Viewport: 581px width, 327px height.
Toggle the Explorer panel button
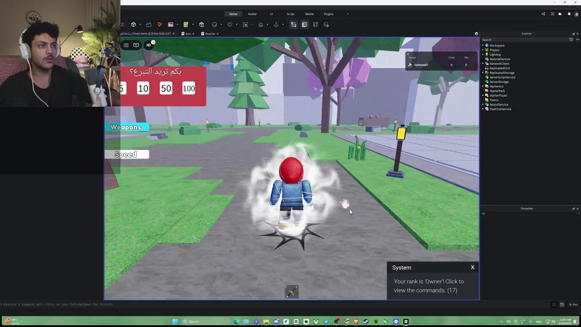click(x=294, y=25)
